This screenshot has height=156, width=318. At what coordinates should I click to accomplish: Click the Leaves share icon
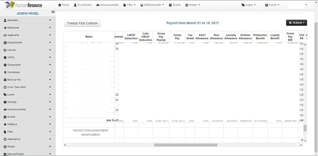tap(5, 50)
